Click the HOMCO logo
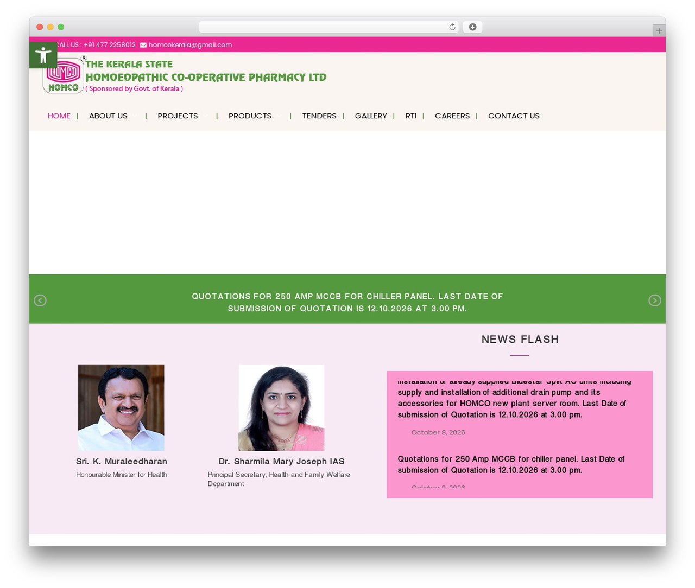The image size is (695, 588). (64, 75)
